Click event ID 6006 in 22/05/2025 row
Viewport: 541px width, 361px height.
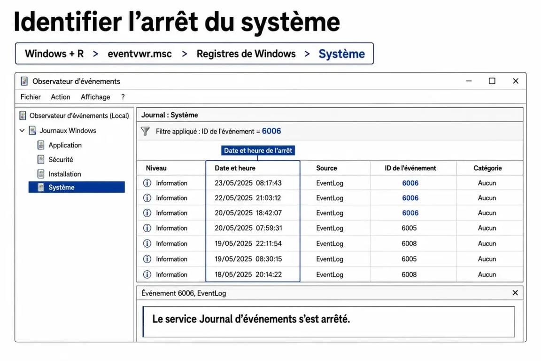[410, 198]
